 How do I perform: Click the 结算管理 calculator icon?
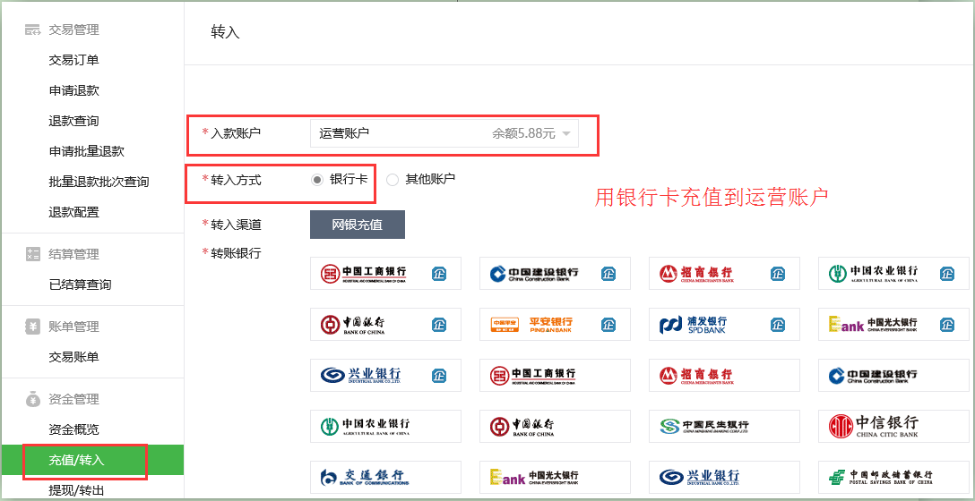(x=32, y=254)
